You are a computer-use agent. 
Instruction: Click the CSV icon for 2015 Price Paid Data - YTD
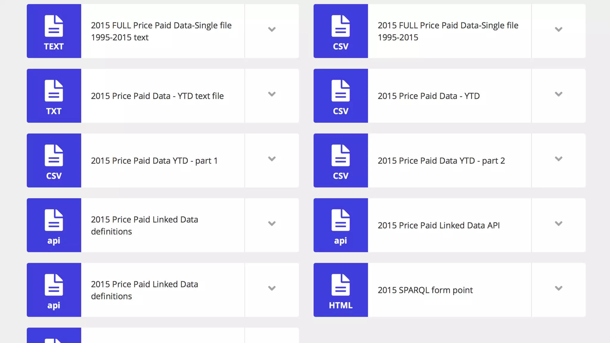(341, 96)
